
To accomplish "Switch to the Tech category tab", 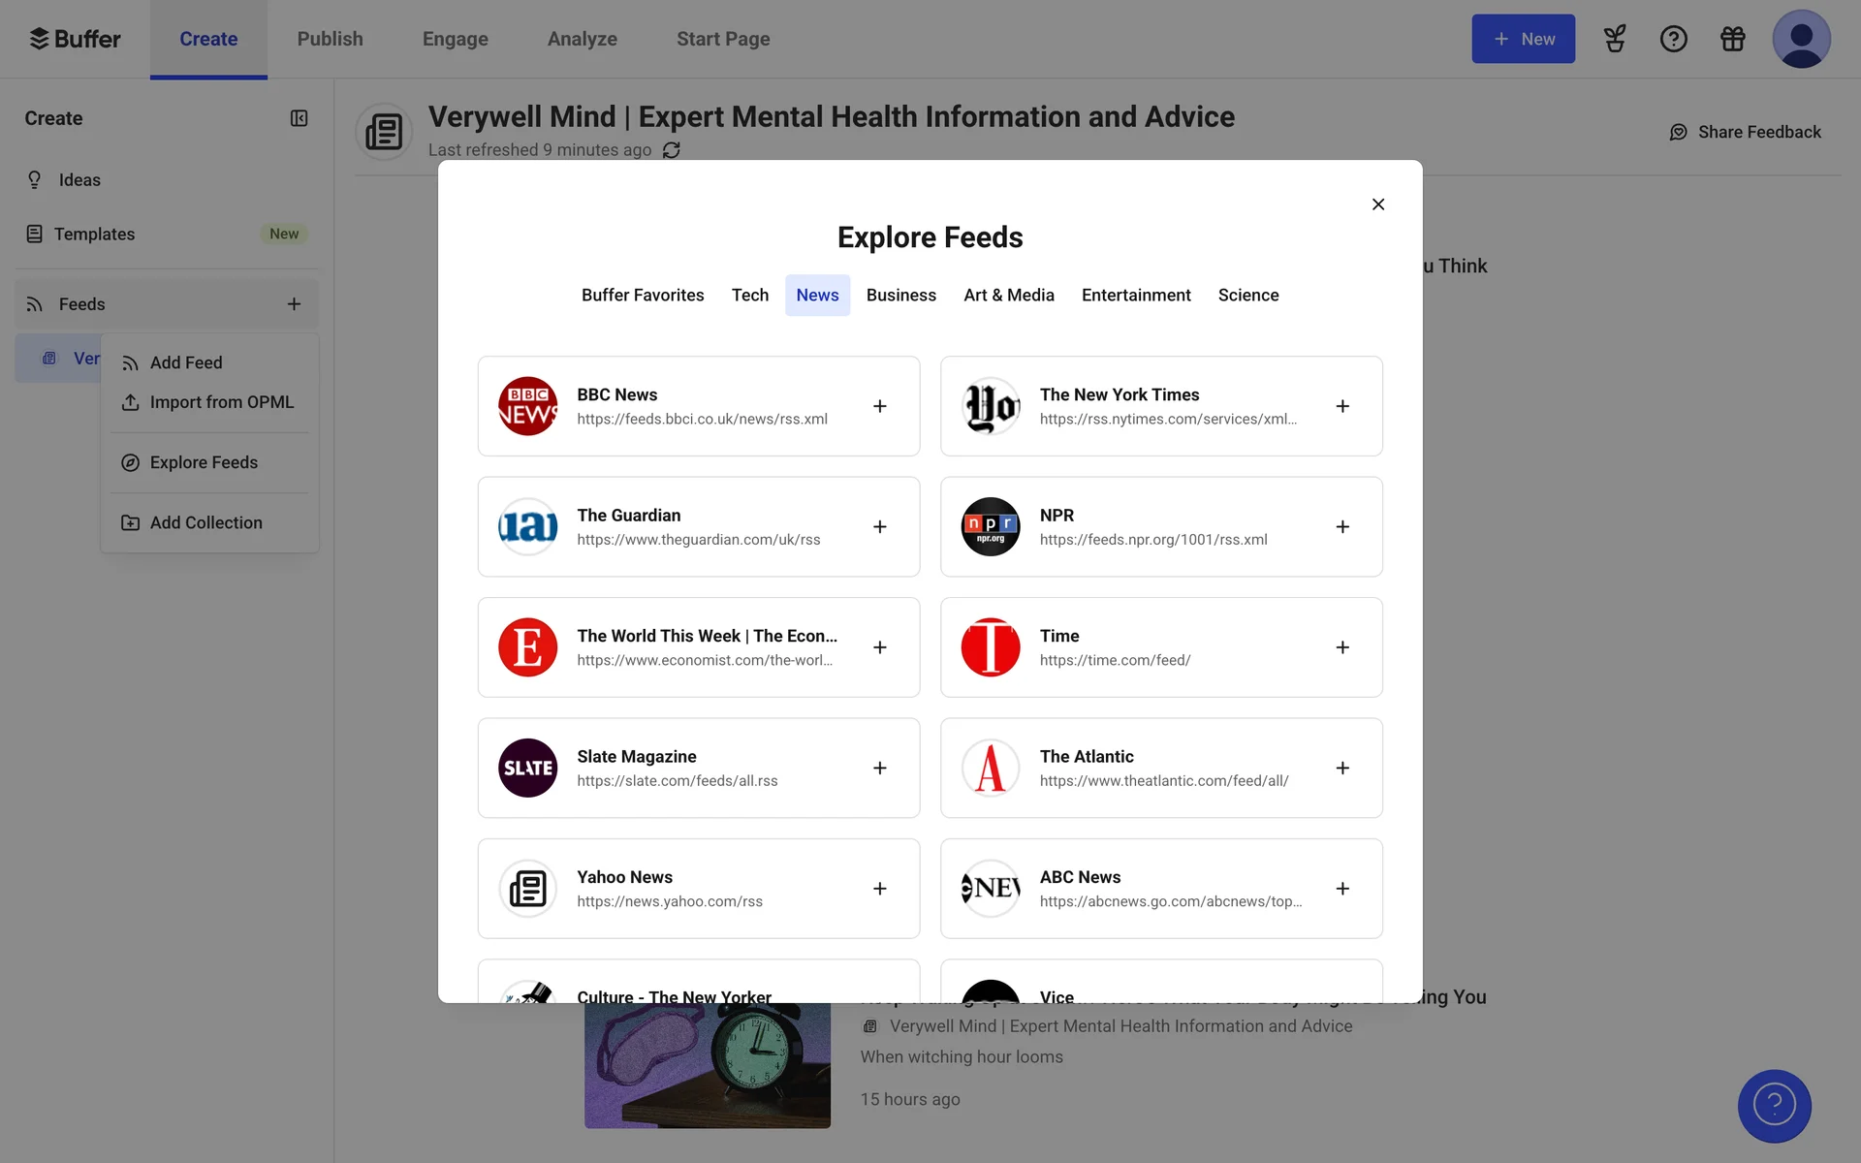I will [x=749, y=296].
